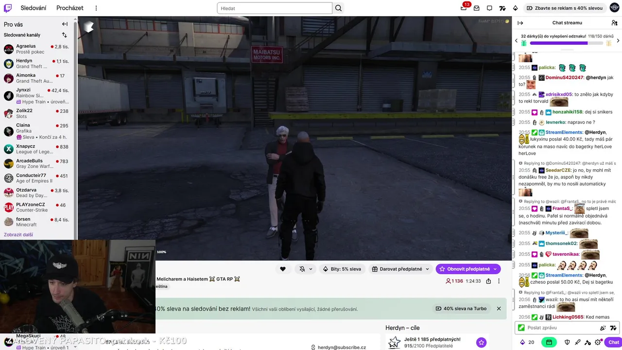Open the notification bell dropdown
The image size is (622, 350).
coord(305,269)
